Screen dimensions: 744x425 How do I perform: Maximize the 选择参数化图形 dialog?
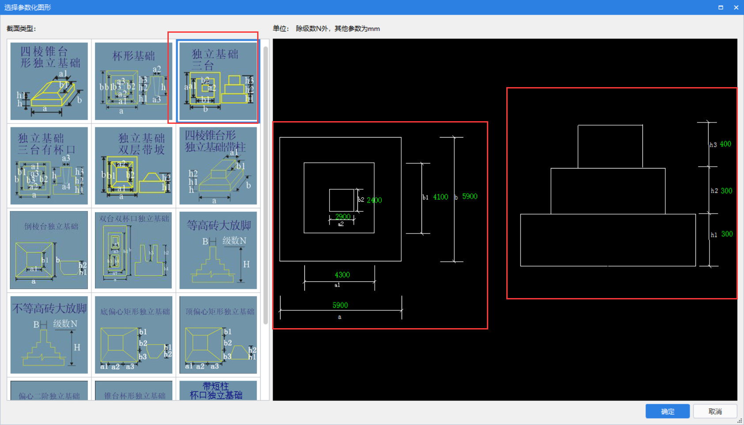pyautogui.click(x=721, y=8)
